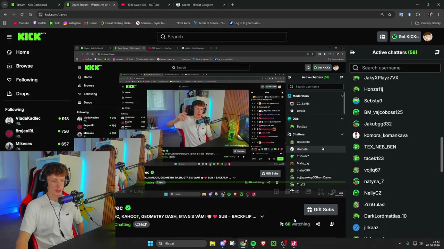Screen dimensions: 444x249
Task: Click the large Kick logo in the site header
Action: (x=32, y=36)
